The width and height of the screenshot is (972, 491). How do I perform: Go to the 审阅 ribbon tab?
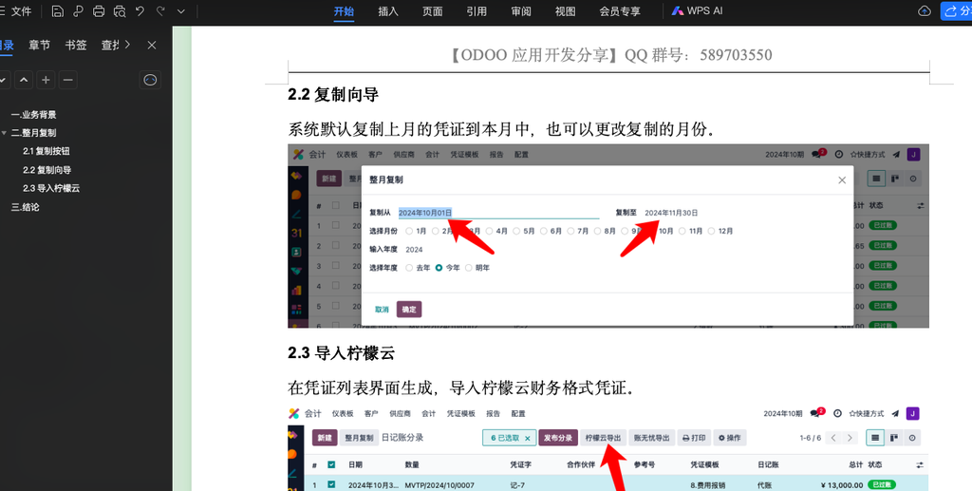(x=521, y=11)
